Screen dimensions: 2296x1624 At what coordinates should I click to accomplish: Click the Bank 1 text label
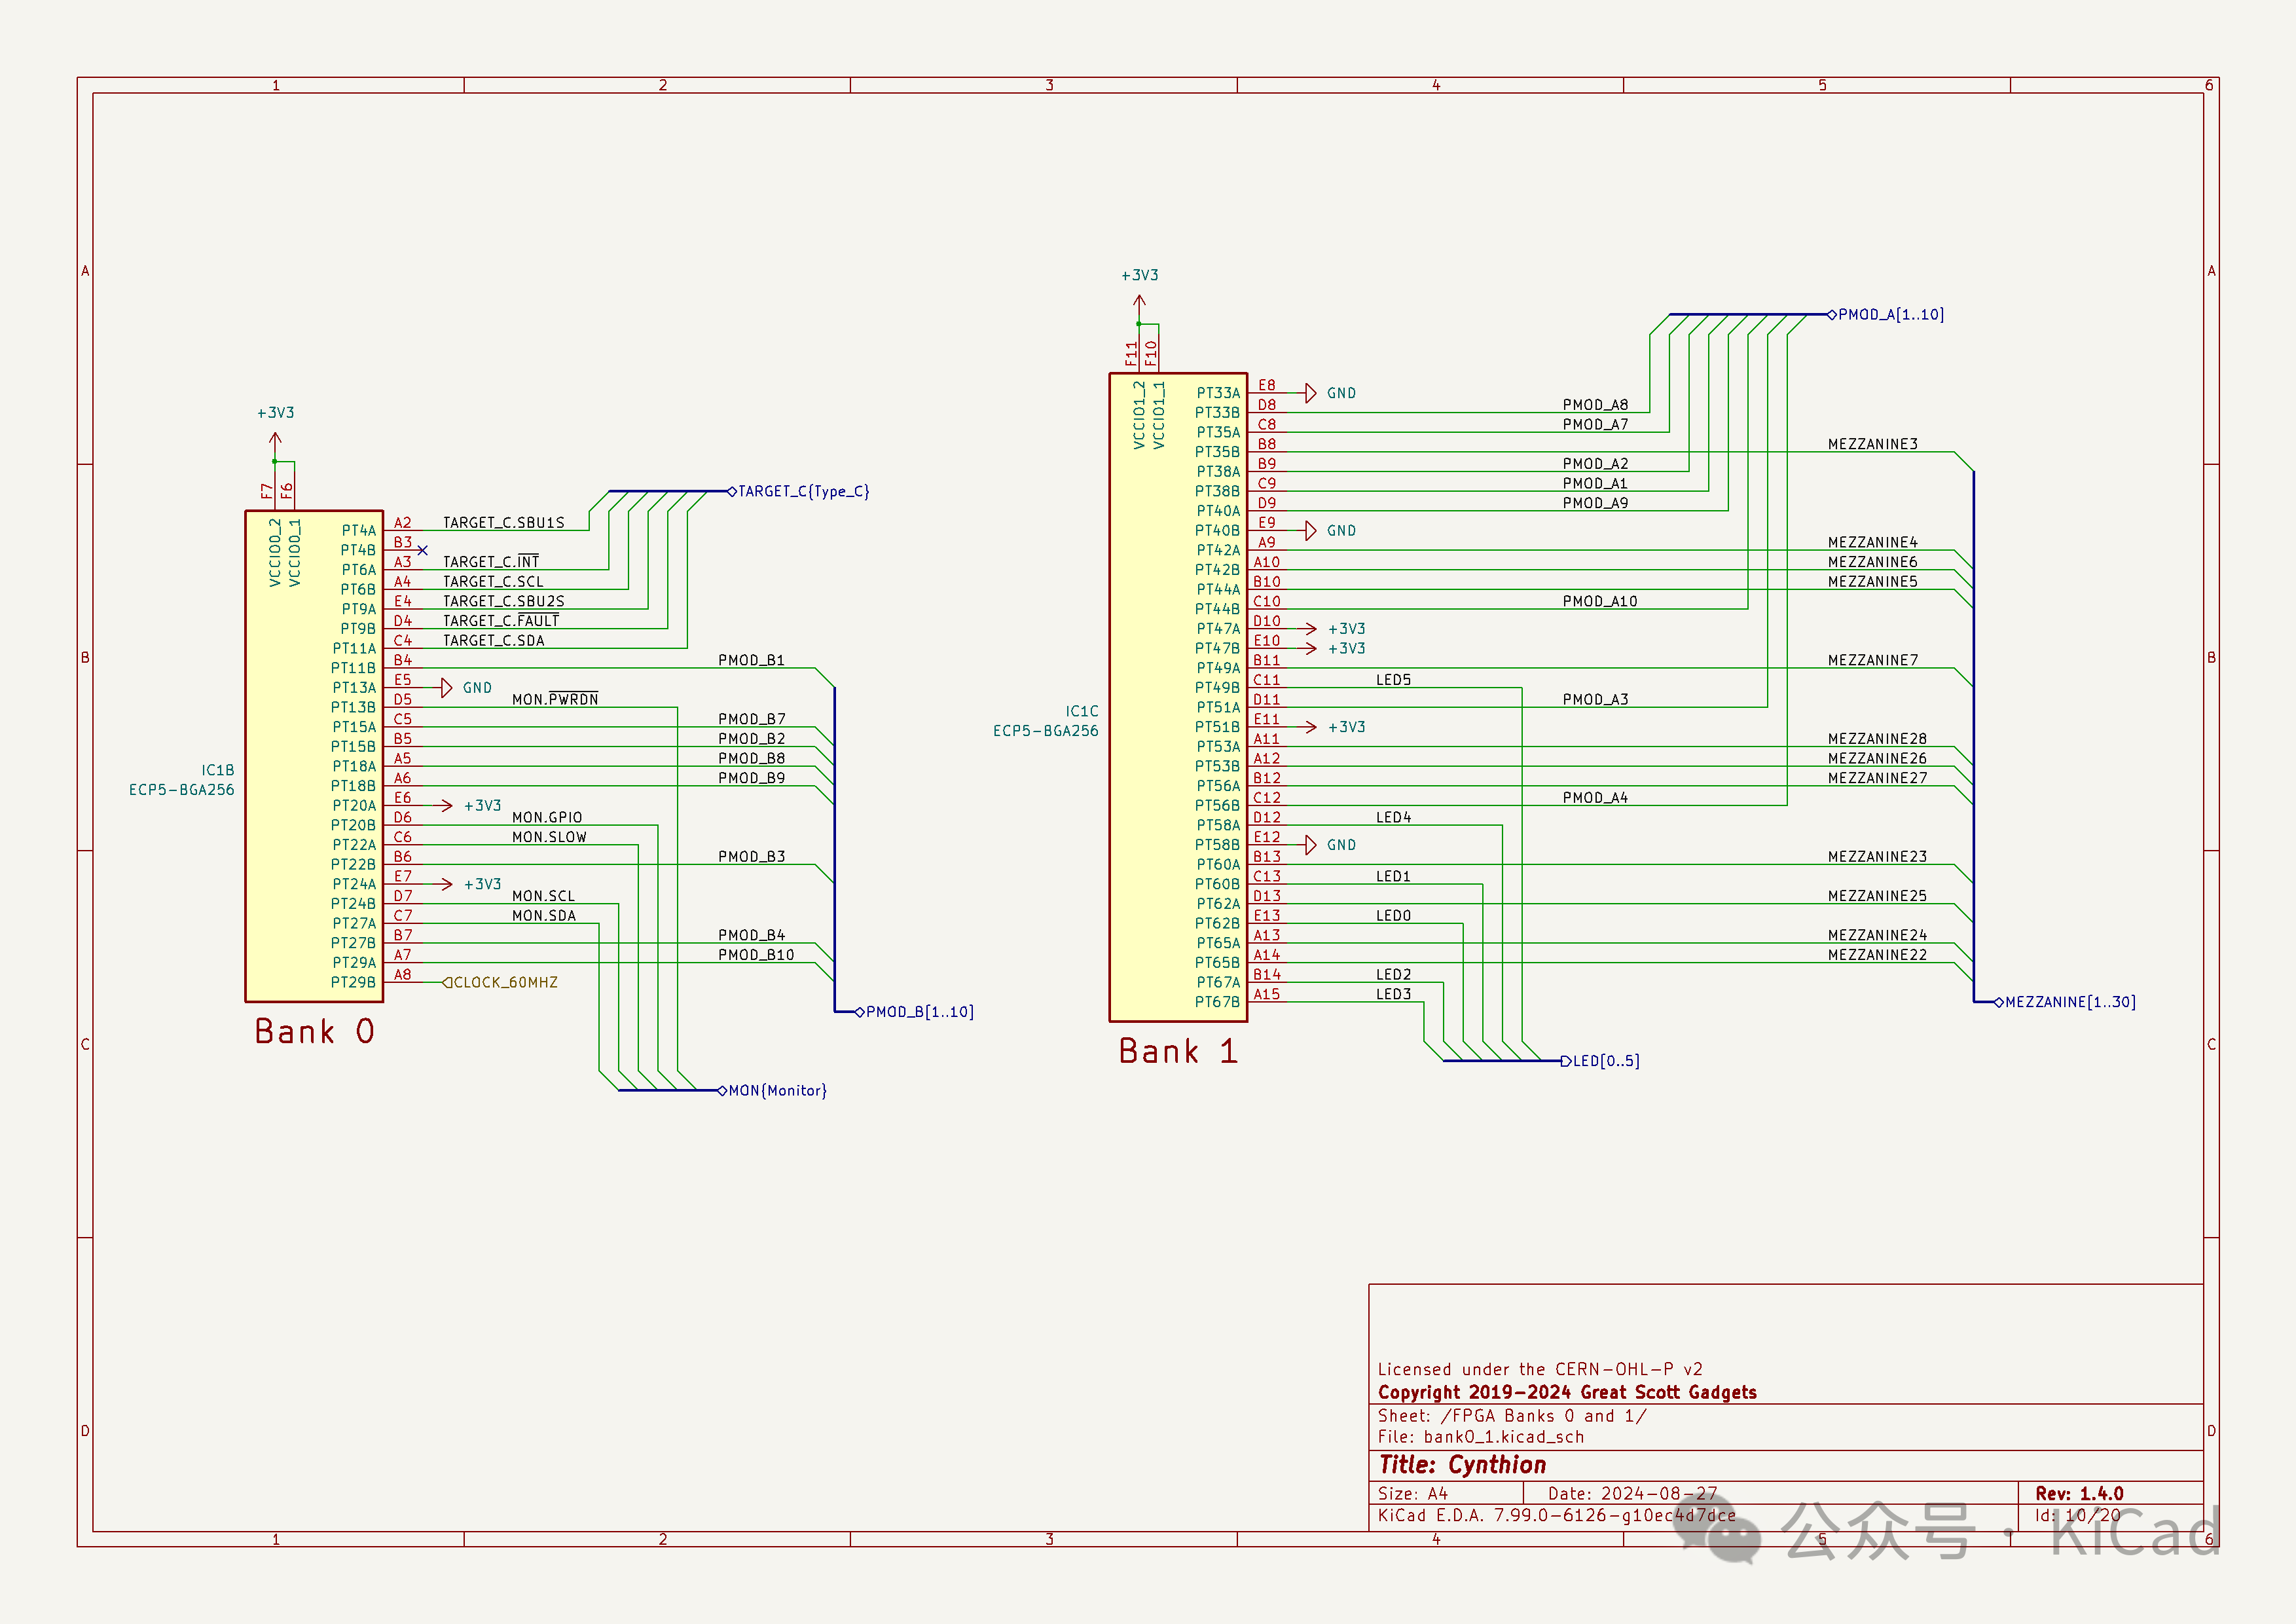pos(1178,1050)
